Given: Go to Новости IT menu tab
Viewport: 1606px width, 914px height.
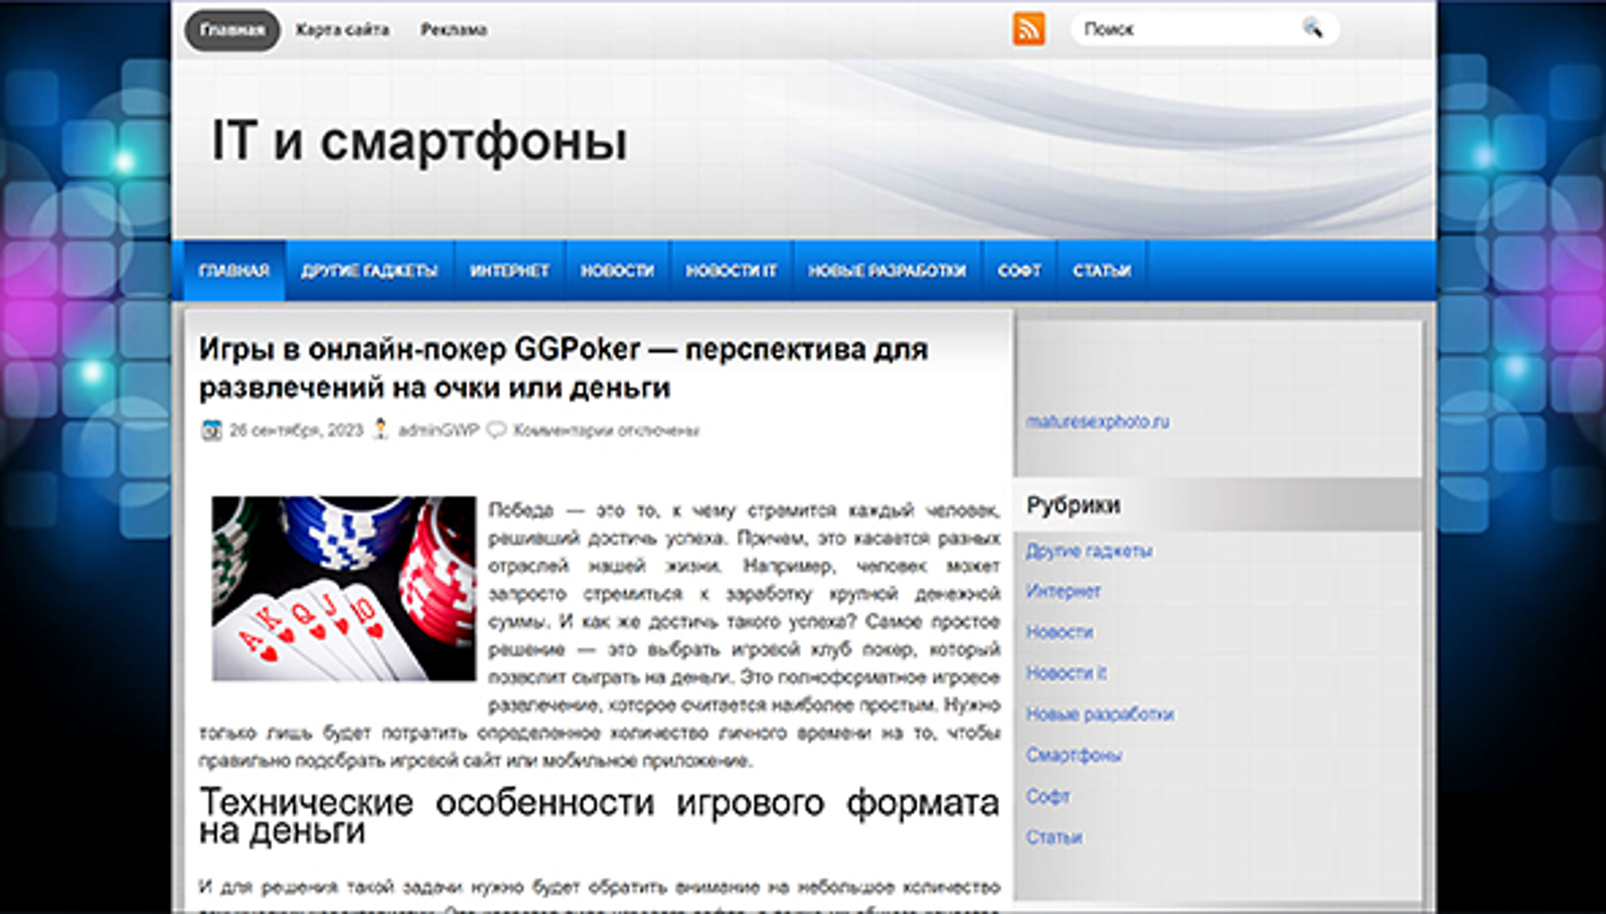Looking at the screenshot, I should pos(731,271).
